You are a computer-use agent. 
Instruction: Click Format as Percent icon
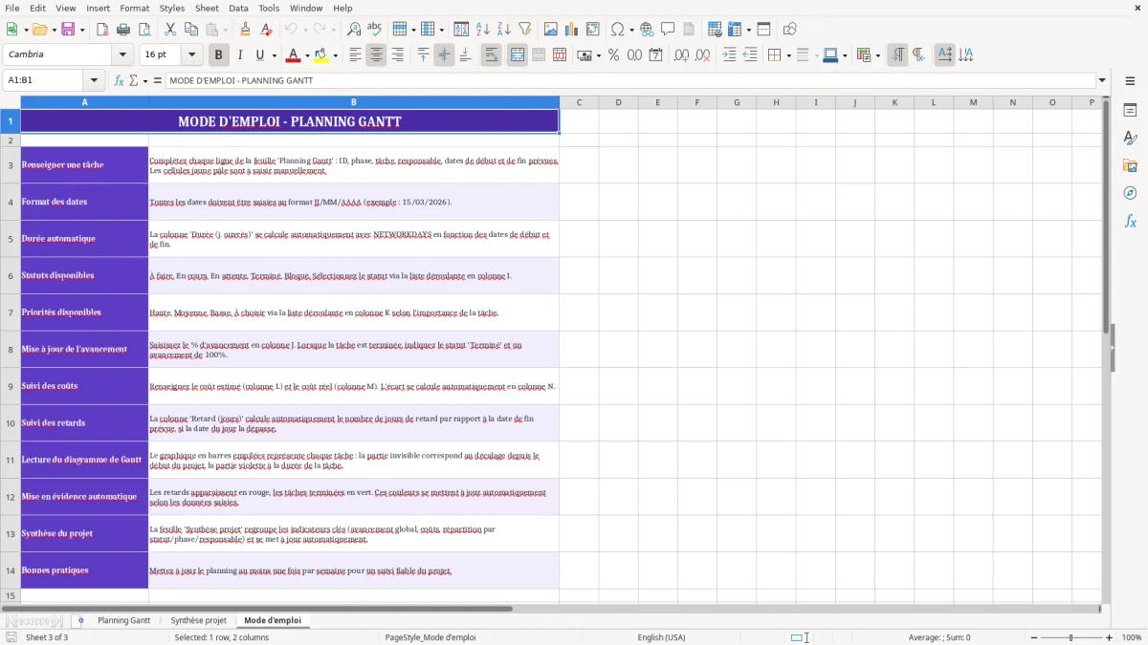[x=613, y=55]
